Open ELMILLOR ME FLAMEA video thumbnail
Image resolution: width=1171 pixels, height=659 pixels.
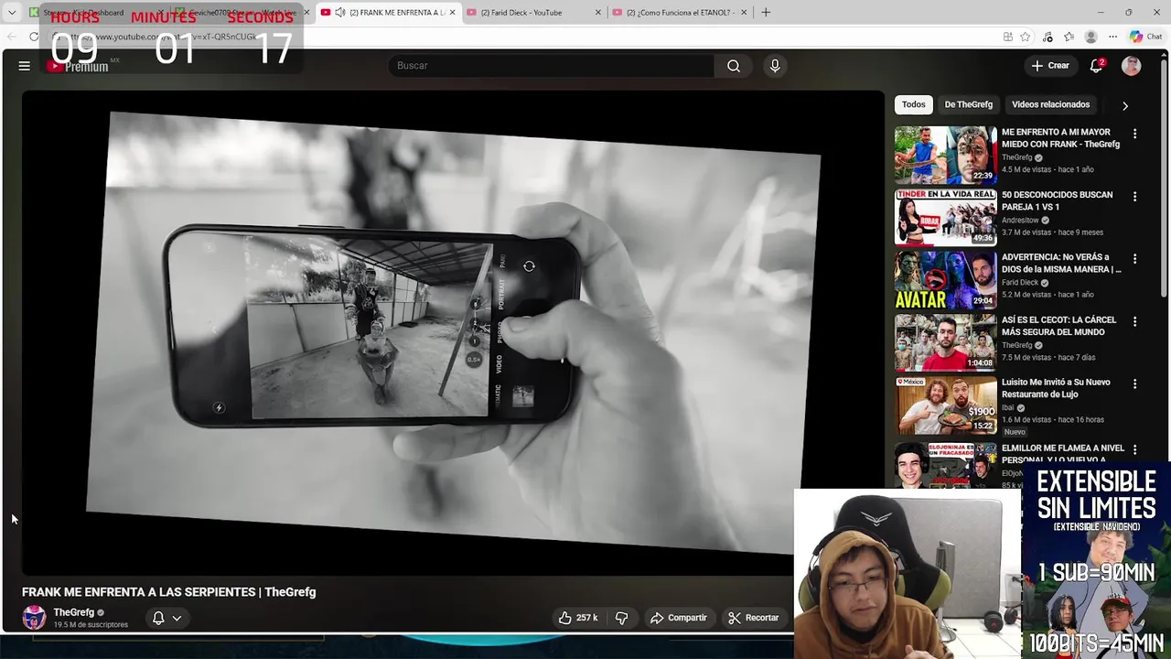pyautogui.click(x=945, y=465)
